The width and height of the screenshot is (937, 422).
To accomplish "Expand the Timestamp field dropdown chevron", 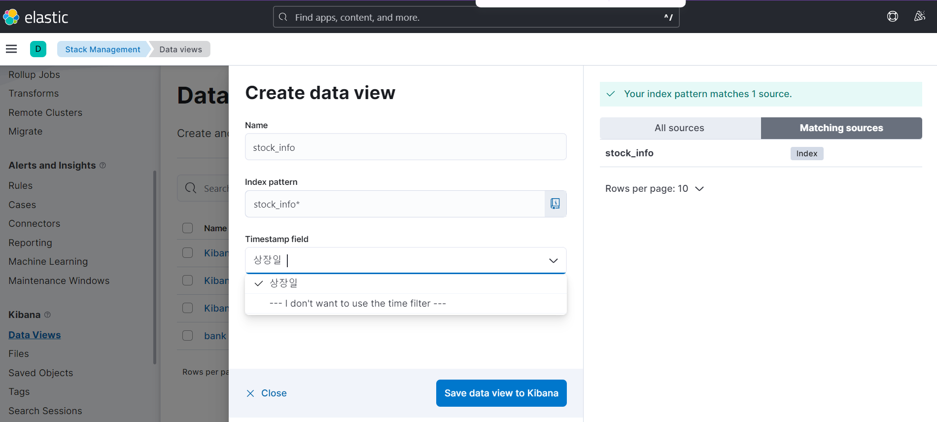I will click(x=554, y=260).
